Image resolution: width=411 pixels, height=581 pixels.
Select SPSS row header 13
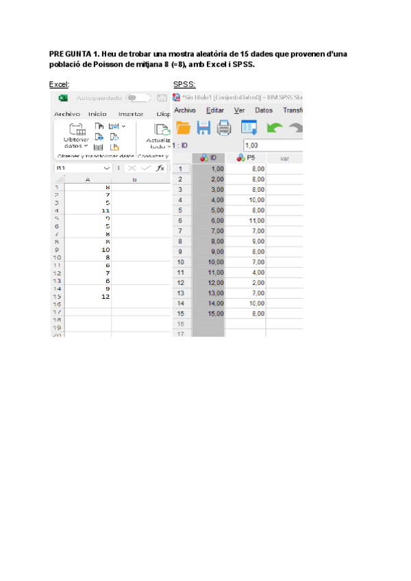tap(182, 293)
